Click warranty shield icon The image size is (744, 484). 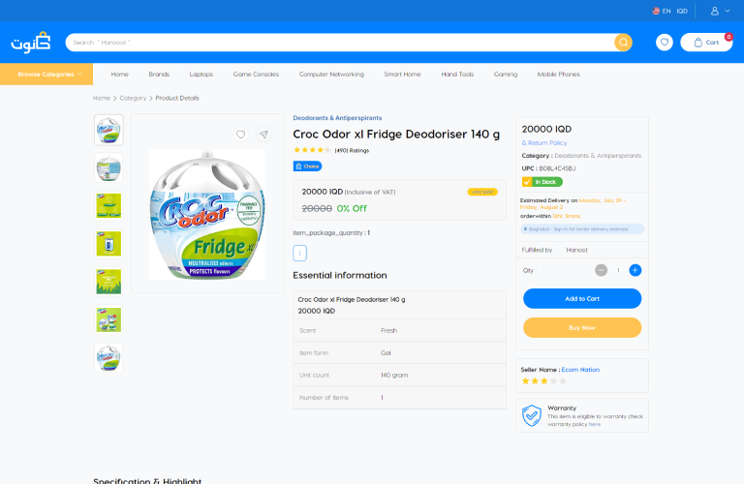(x=532, y=415)
